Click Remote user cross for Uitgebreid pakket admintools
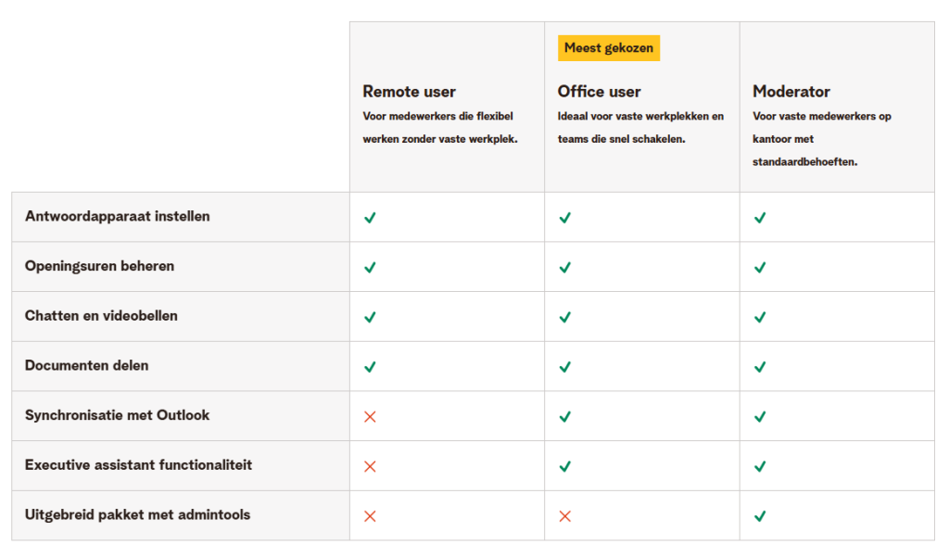The width and height of the screenshot is (949, 557). 370,516
